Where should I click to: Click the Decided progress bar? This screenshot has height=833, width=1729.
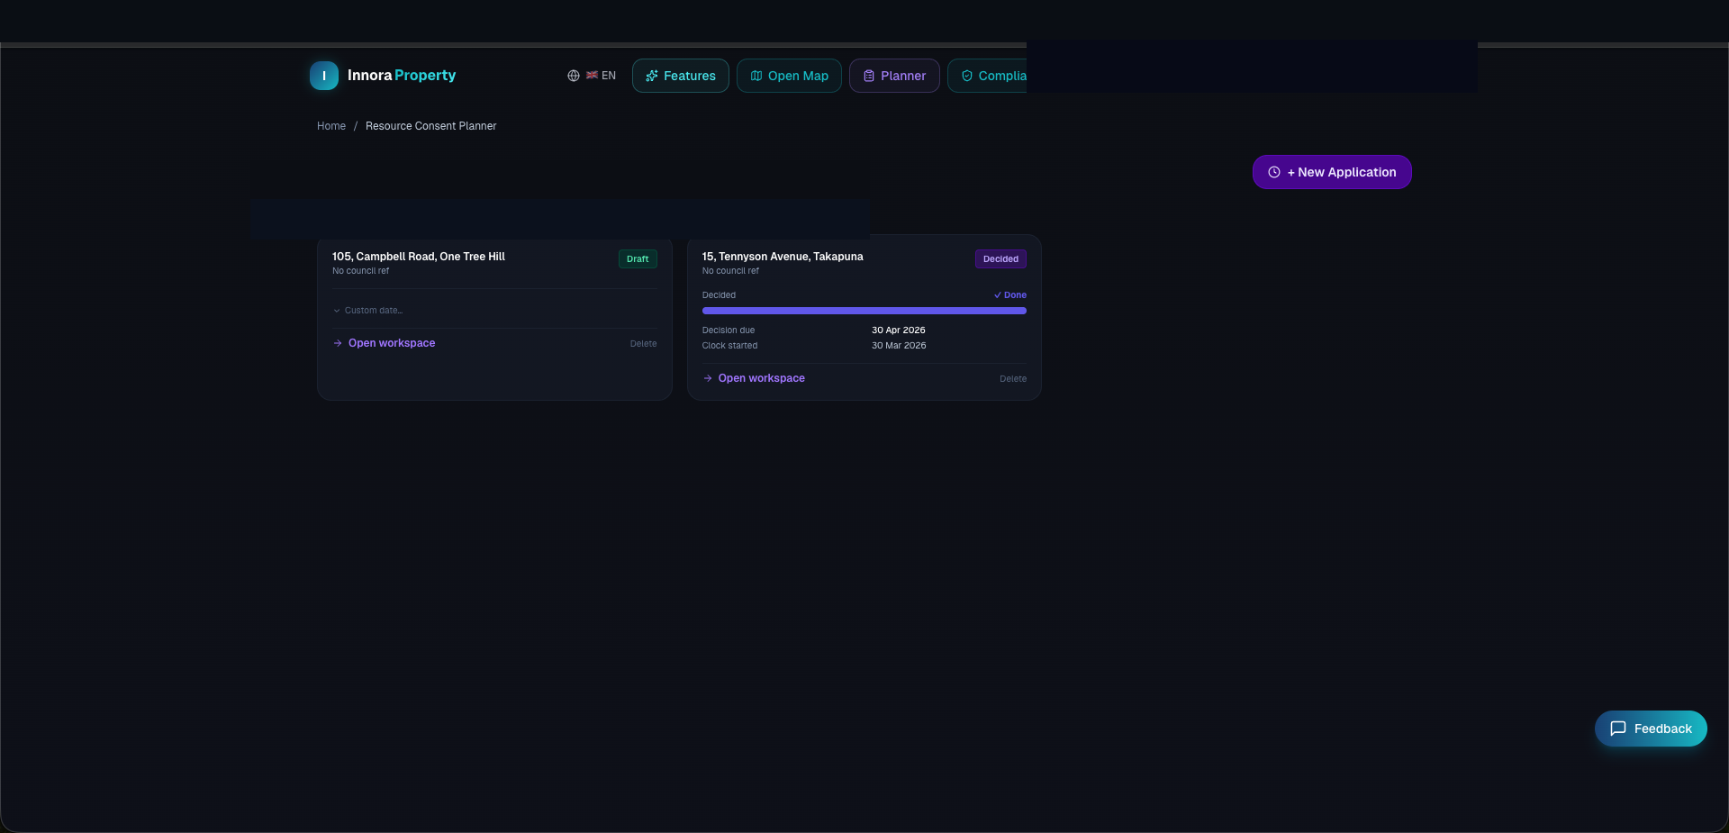[864, 311]
